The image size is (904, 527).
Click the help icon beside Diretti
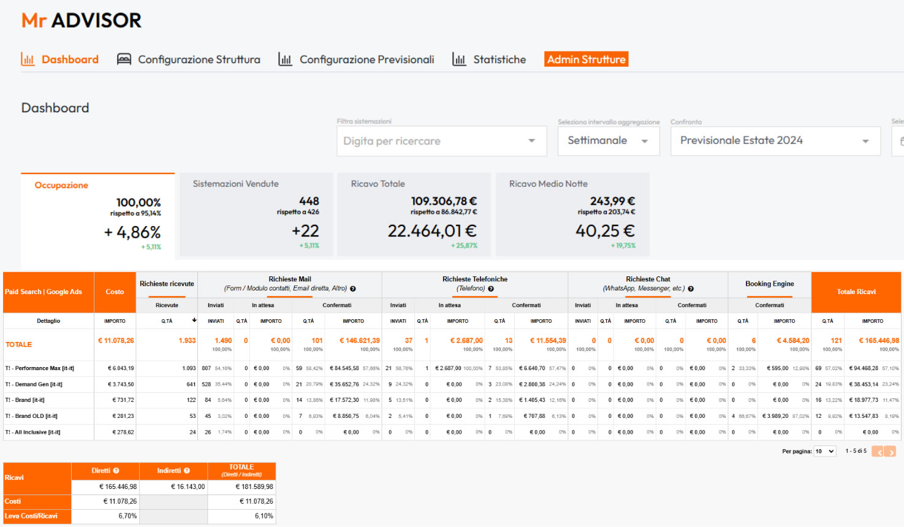[116, 471]
